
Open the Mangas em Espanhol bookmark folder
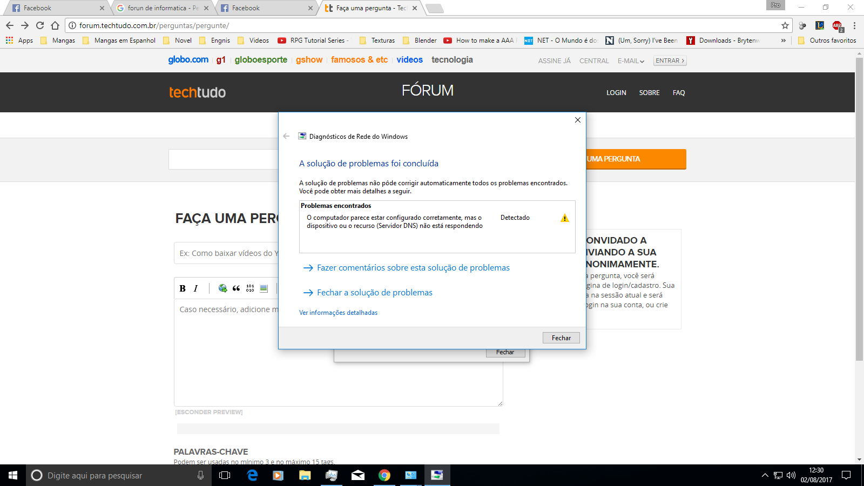point(119,40)
